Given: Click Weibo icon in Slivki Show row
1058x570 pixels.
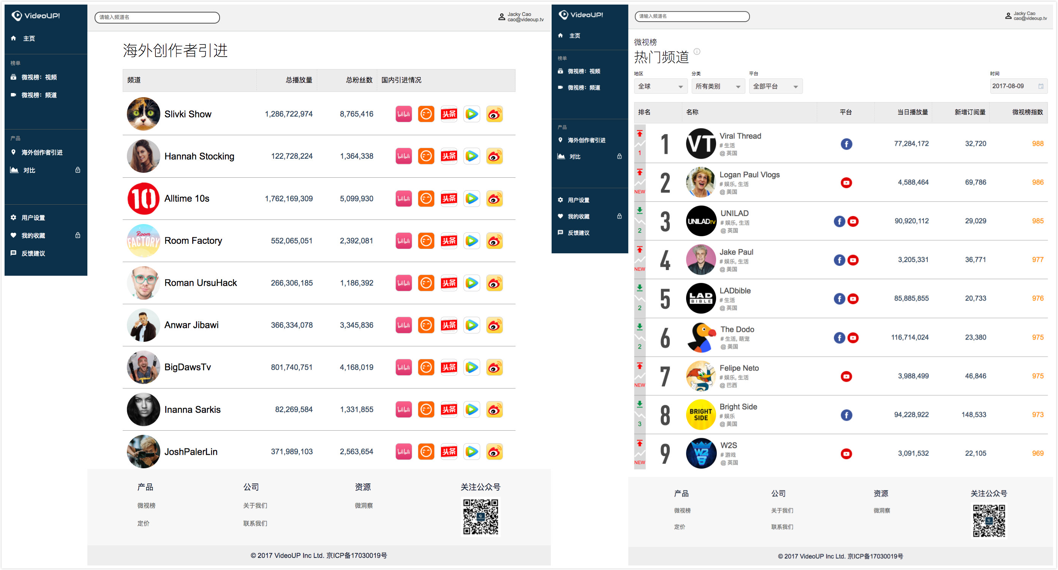Looking at the screenshot, I should 494,114.
